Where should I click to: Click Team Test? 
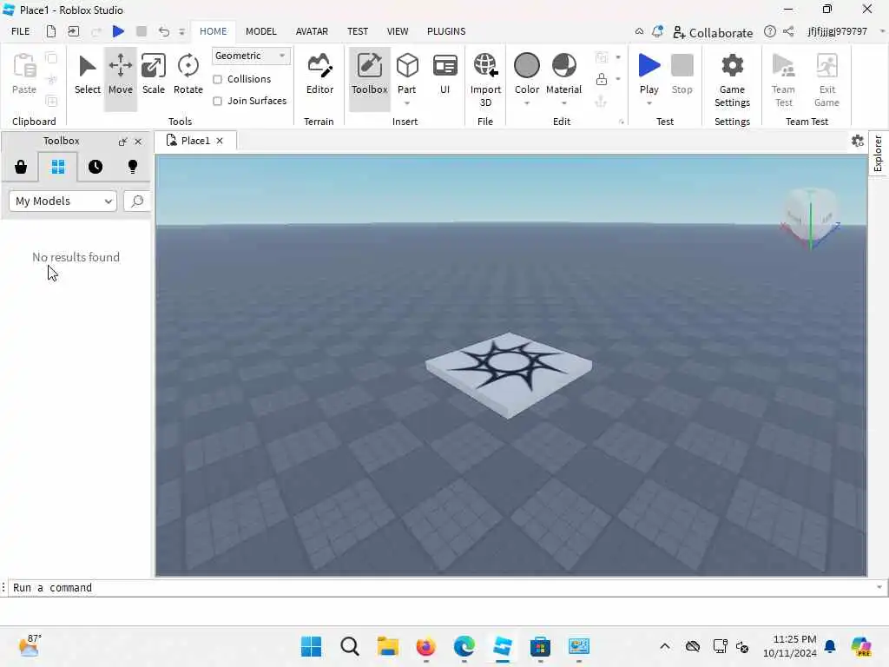(784, 79)
